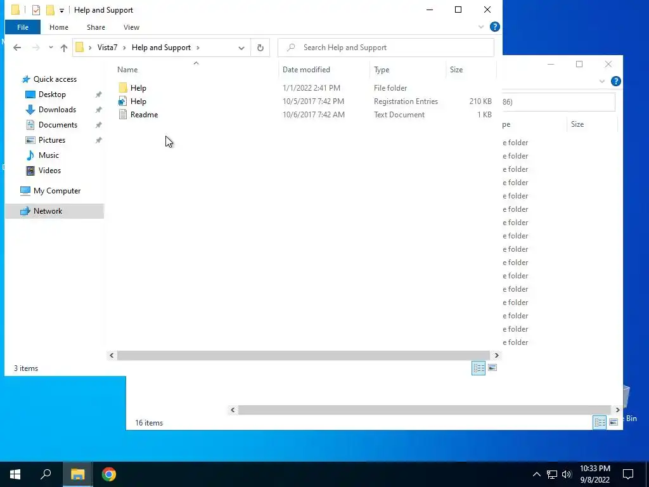This screenshot has width=649, height=487.
Task: Select My Computer in the navigation pane
Action: [56, 191]
